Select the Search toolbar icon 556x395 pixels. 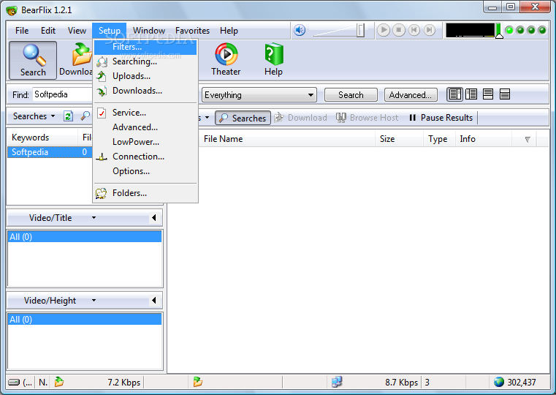[x=33, y=60]
